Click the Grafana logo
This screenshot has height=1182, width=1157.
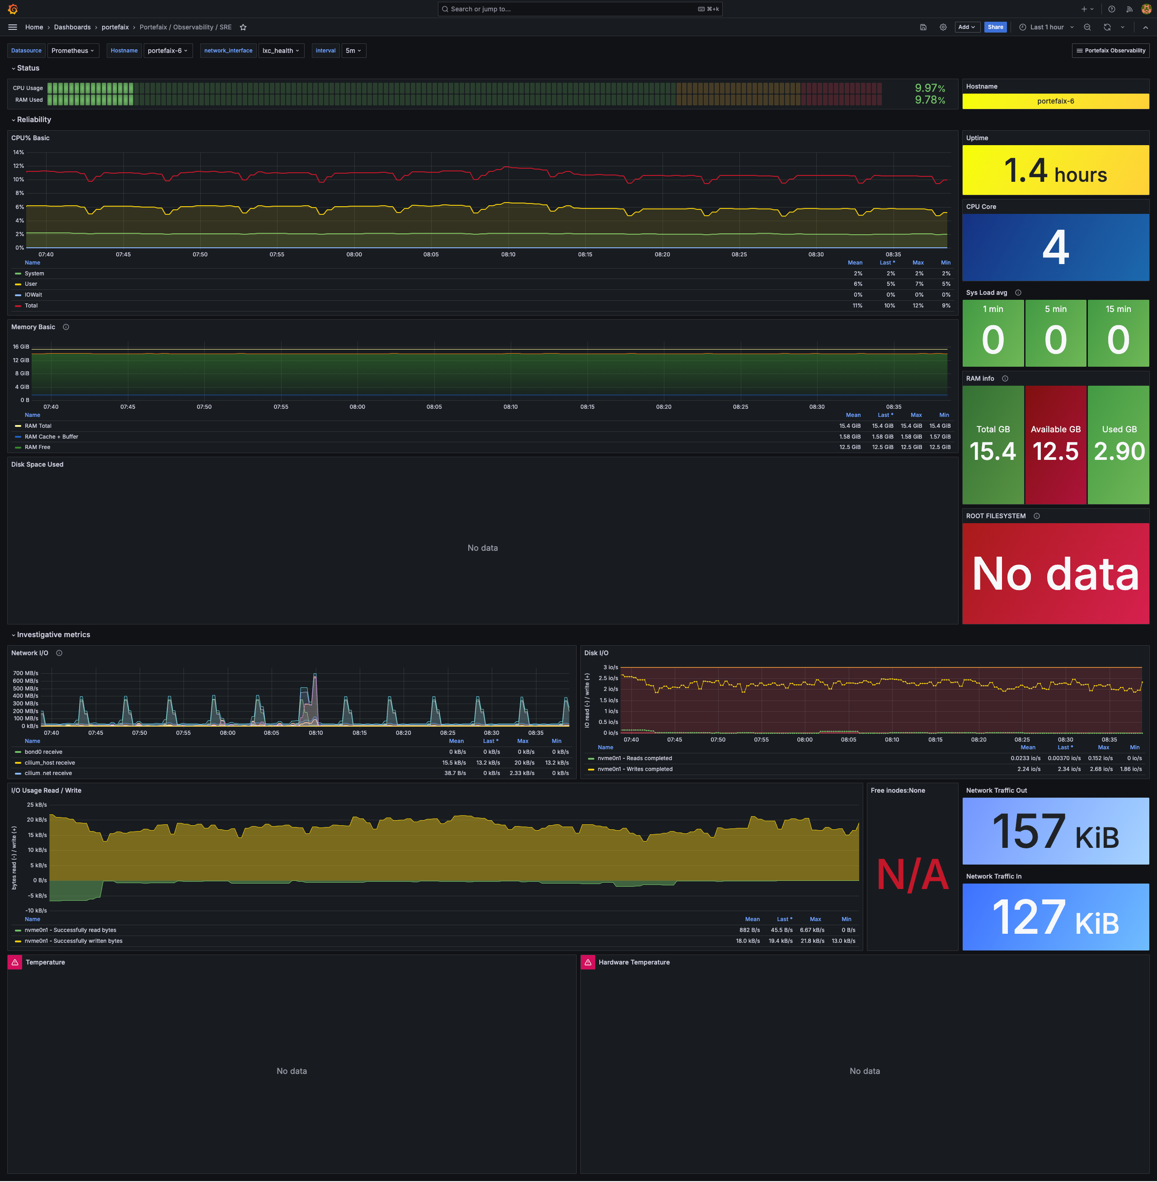point(13,9)
